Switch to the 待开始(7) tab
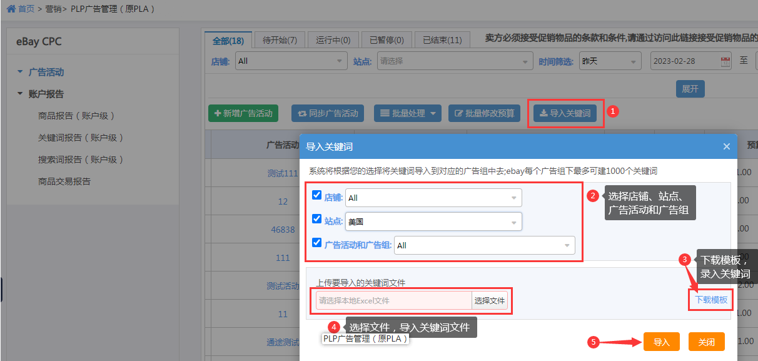The height and width of the screenshot is (361, 758). coord(280,40)
